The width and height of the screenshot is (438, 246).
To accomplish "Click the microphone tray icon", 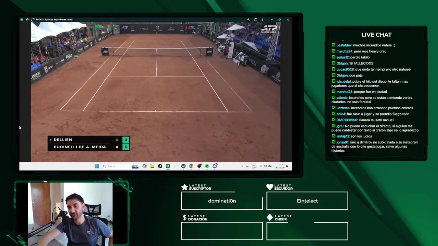I will click(247, 166).
